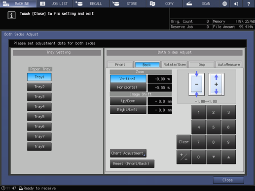The image size is (255, 191).
Task: Click the Reset (Front/Back) button
Action: coord(132,163)
